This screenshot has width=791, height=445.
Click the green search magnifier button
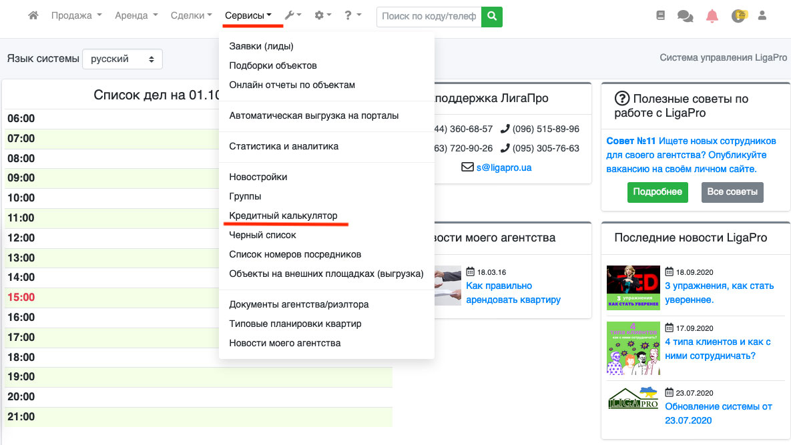tap(492, 16)
